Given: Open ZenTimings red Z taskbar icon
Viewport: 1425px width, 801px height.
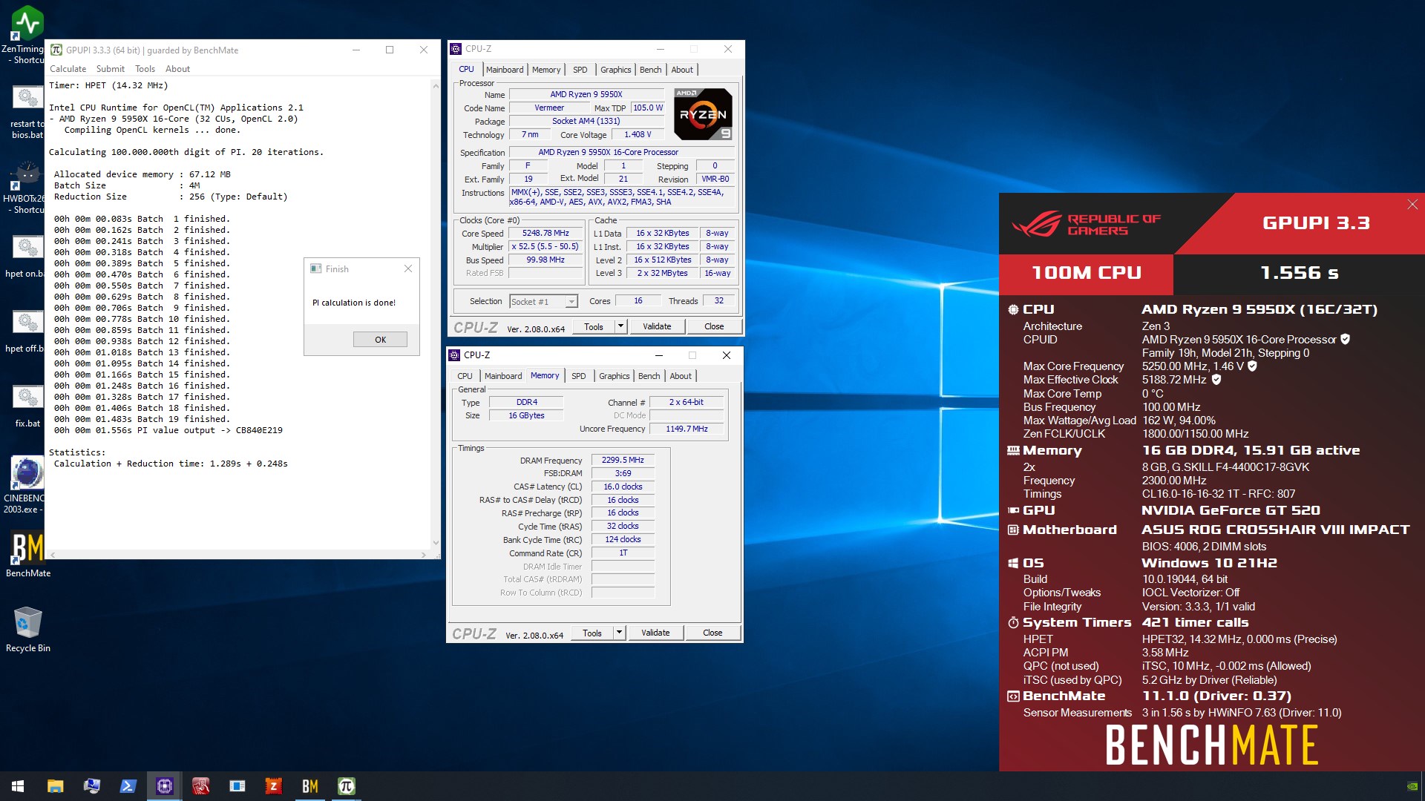Looking at the screenshot, I should tap(273, 786).
